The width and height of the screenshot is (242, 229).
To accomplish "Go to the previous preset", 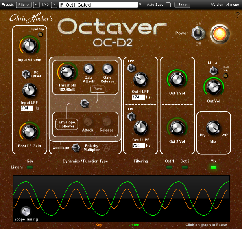I will pyautogui.click(x=36, y=5).
